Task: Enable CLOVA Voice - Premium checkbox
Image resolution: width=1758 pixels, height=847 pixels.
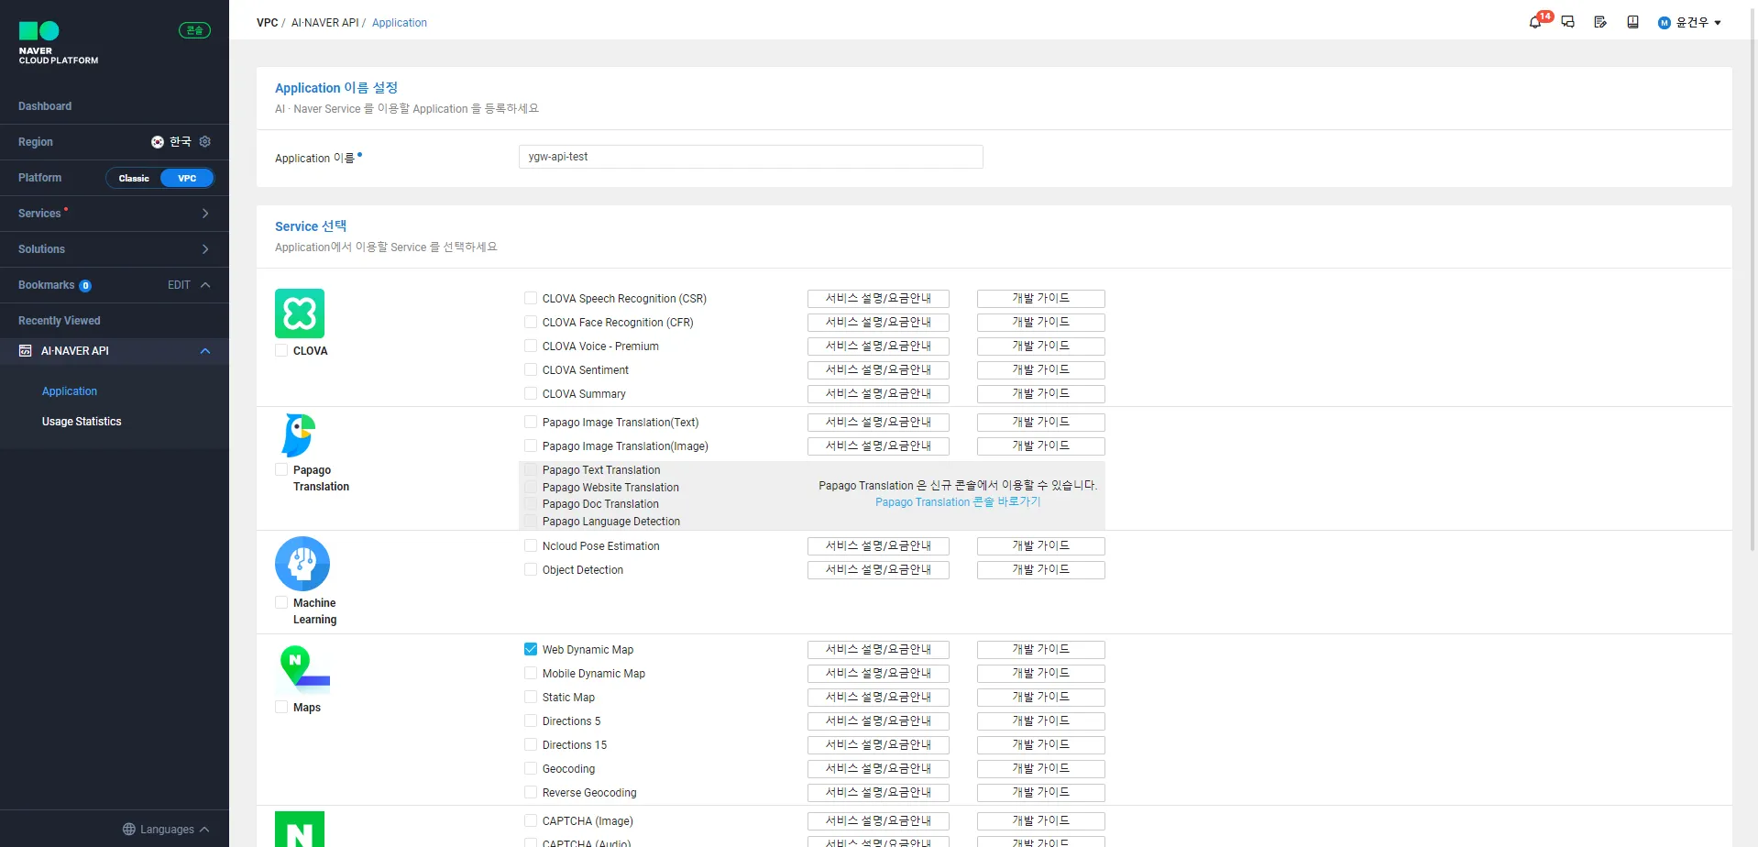Action: [x=531, y=346]
